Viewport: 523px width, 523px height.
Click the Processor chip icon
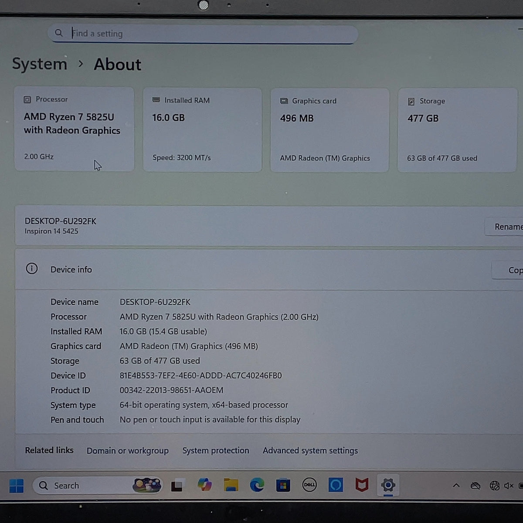coord(27,99)
